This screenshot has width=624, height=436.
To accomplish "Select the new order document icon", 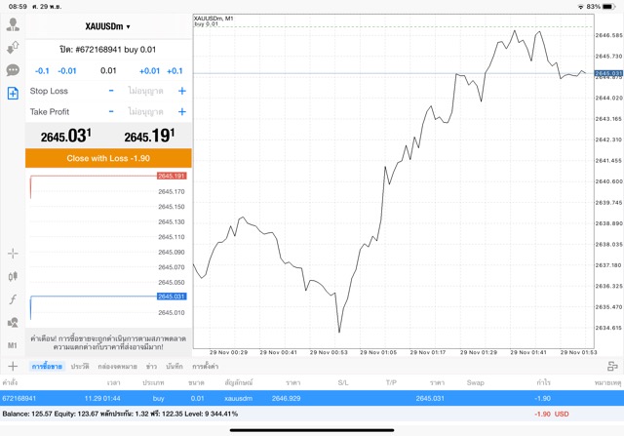I will [13, 94].
